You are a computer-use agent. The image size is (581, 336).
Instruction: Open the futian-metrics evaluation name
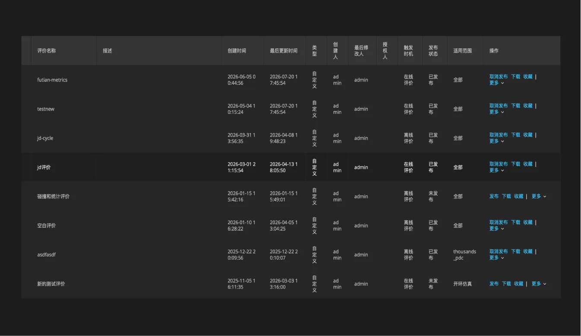tap(52, 80)
